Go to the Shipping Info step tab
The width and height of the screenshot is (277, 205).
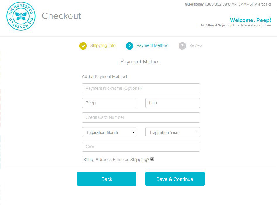[x=103, y=45]
